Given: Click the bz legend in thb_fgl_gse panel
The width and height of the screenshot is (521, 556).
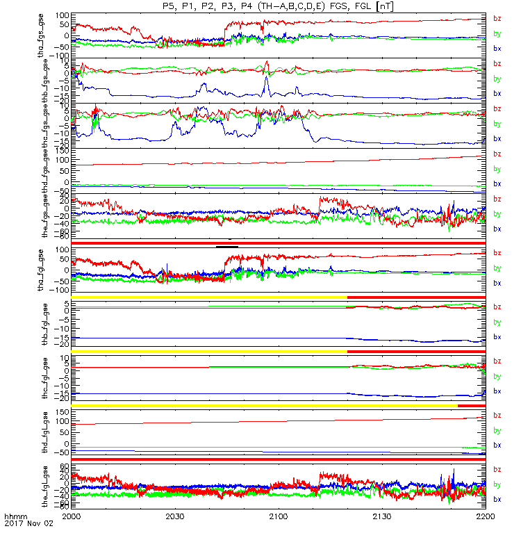Looking at the screenshot, I should [497, 306].
